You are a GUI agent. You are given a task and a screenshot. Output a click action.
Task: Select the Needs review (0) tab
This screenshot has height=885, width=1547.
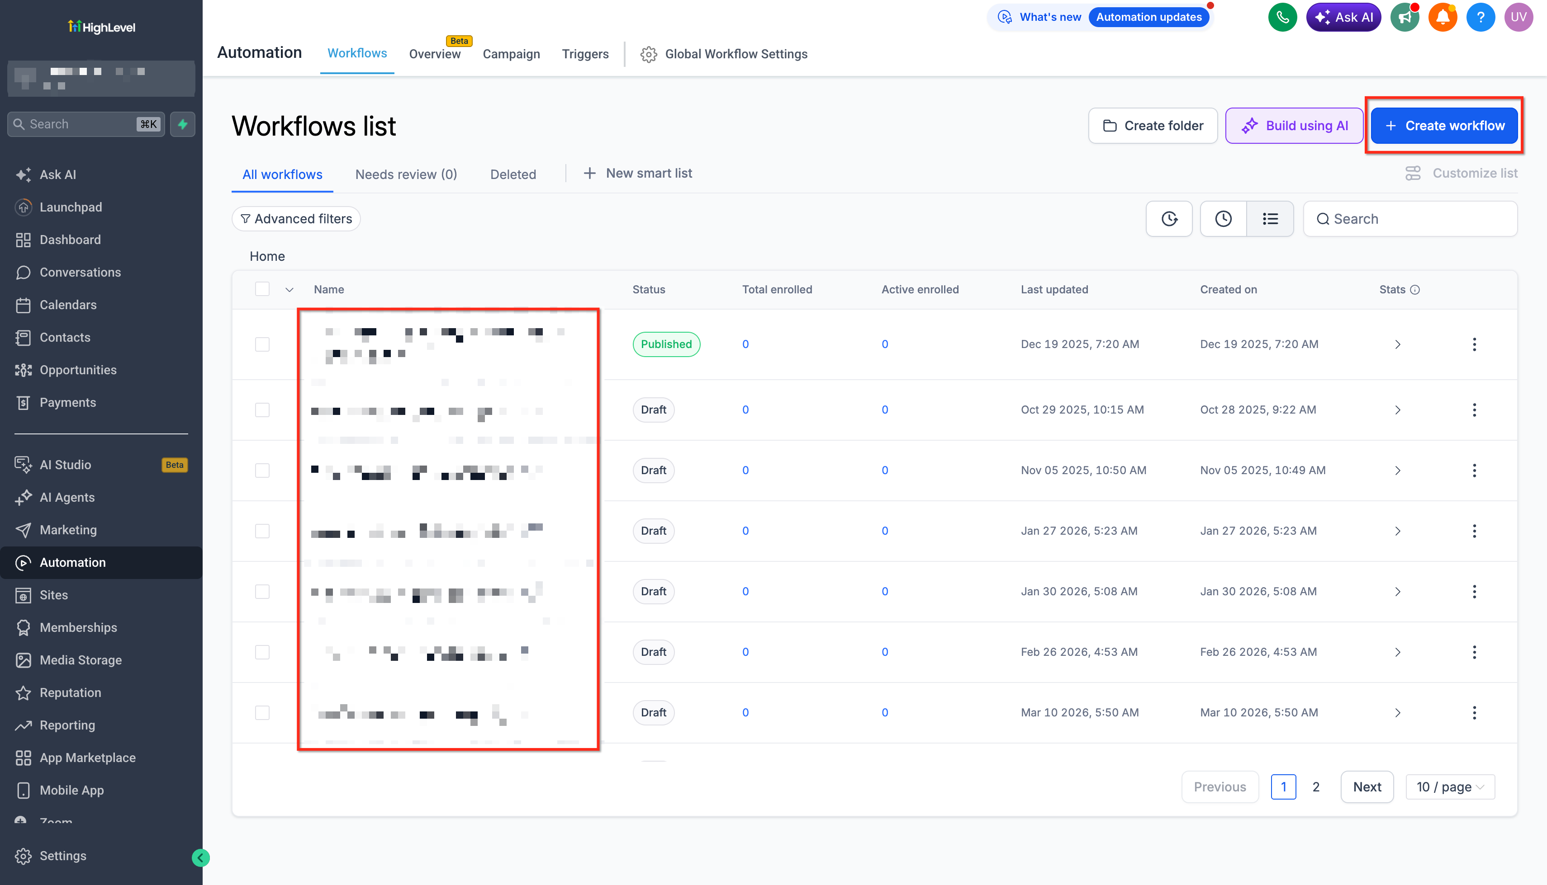[406, 174]
